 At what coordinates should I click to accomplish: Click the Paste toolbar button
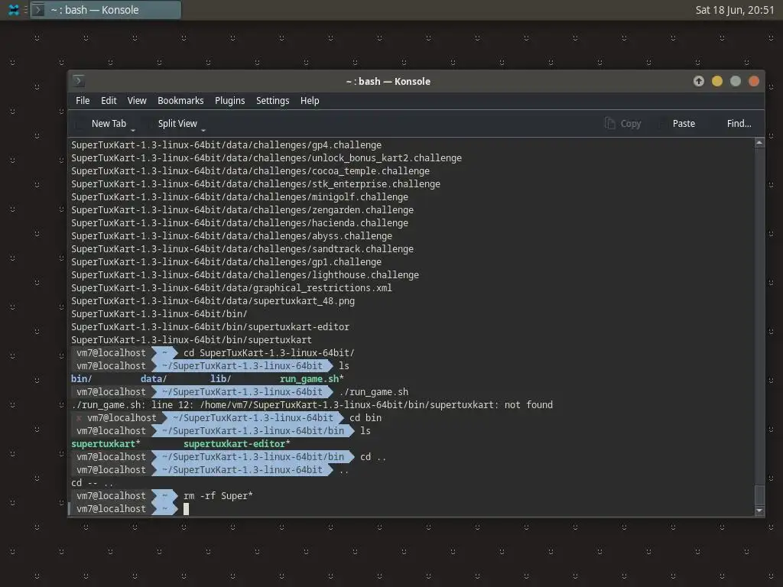[684, 124]
